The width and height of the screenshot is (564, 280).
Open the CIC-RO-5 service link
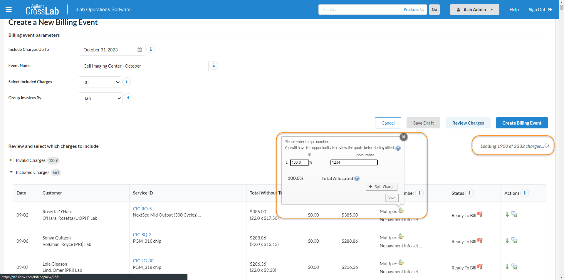(142, 209)
